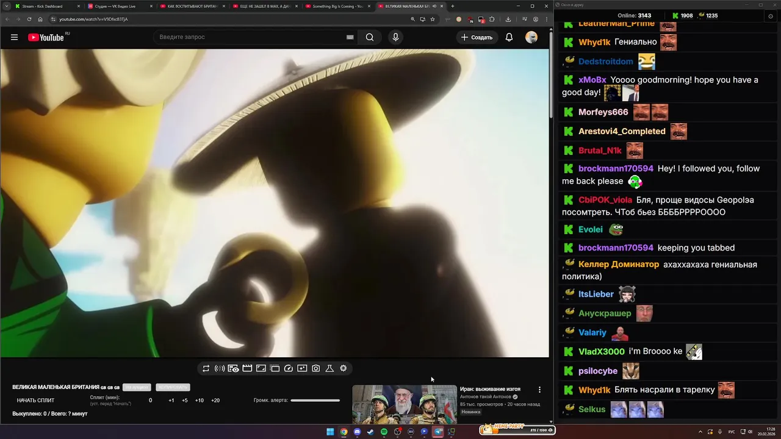Image resolution: width=781 pixels, height=439 pixels.
Task: Click the username Келлер Доминатор in chat
Action: tap(619, 265)
